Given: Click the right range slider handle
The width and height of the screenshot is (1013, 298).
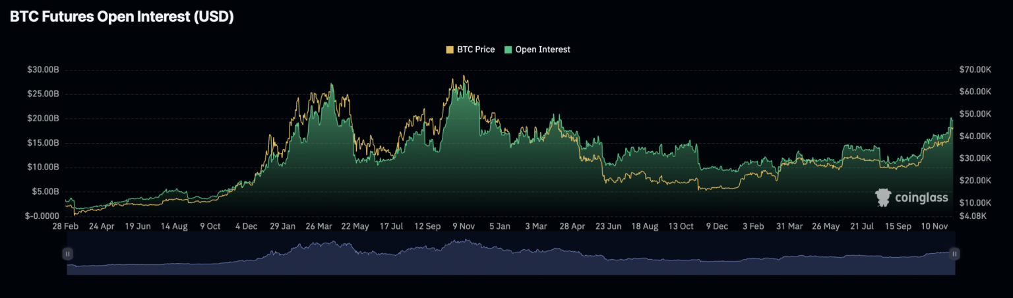Looking at the screenshot, I should [x=954, y=254].
